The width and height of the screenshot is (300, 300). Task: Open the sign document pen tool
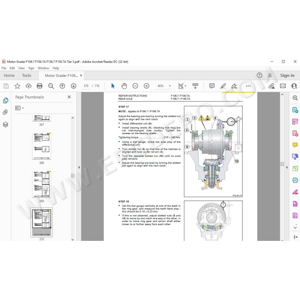(234, 86)
